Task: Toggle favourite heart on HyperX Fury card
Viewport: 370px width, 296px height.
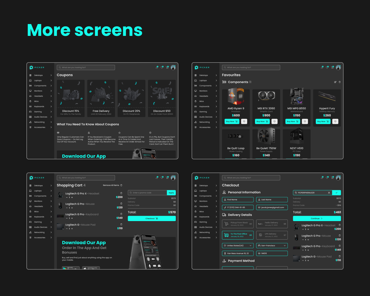Action: (335, 121)
